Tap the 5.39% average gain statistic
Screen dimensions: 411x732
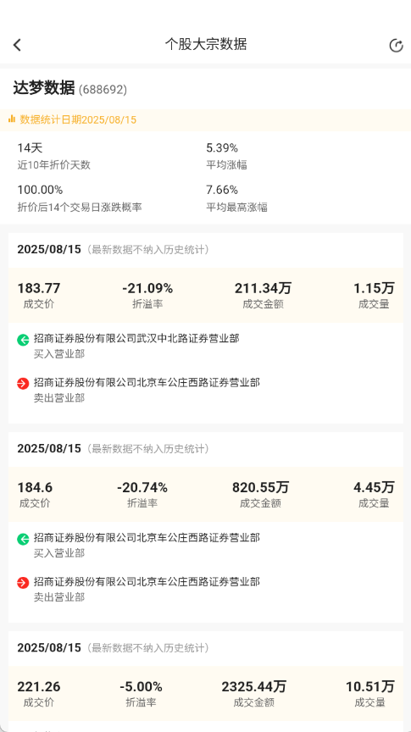[222, 148]
